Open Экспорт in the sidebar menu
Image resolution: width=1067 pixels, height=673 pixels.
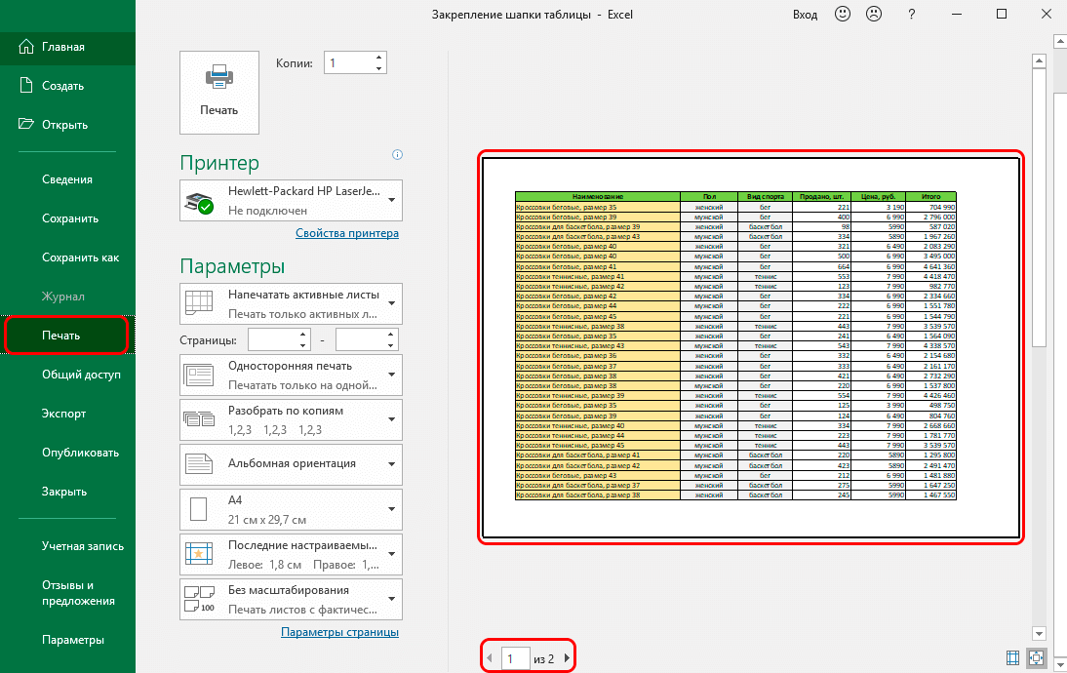[x=64, y=414]
